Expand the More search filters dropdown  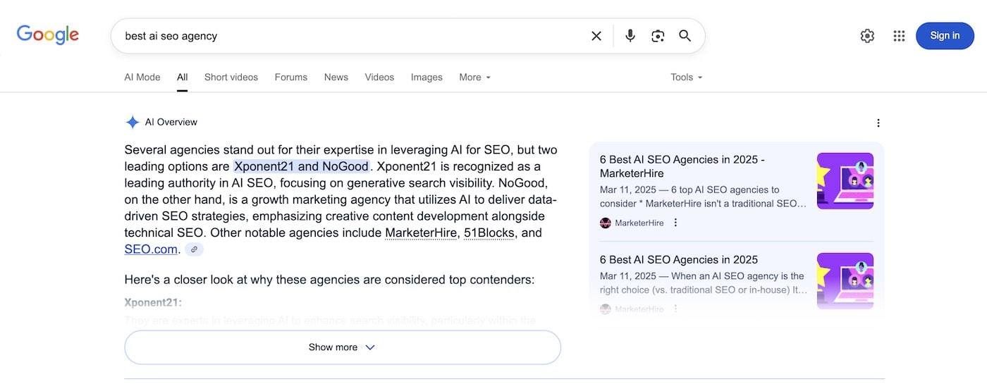(x=474, y=78)
